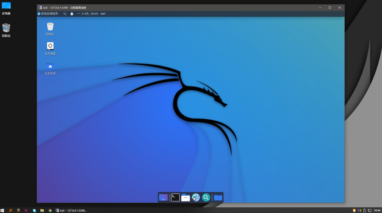Open Chrome from the Windows taskbar
Image resolution: width=382 pixels, height=213 pixels.
(x=50, y=210)
